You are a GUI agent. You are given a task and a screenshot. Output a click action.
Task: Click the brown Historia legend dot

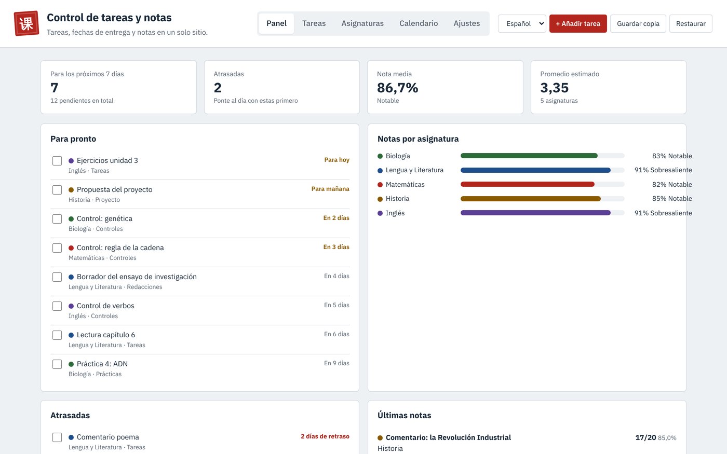[x=380, y=199]
